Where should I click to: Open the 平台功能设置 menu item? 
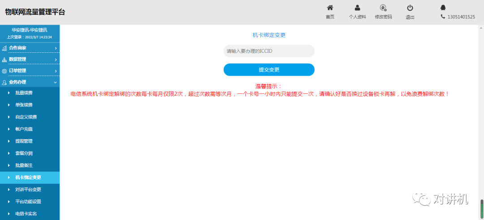point(30,202)
